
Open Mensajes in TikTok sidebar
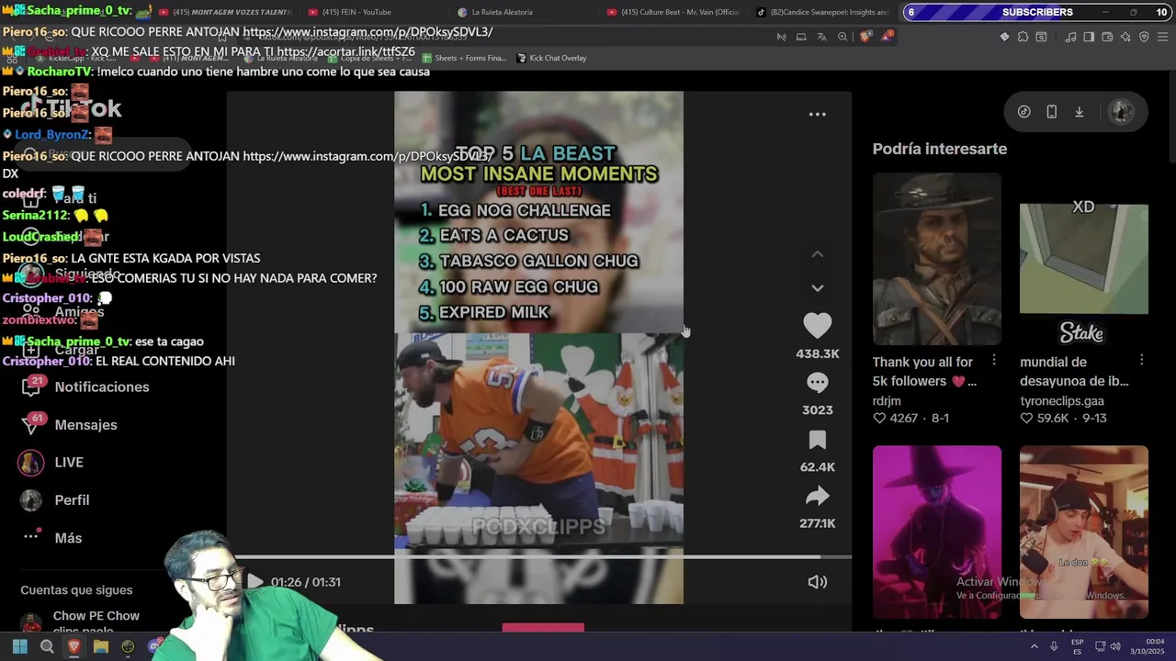[x=85, y=425]
